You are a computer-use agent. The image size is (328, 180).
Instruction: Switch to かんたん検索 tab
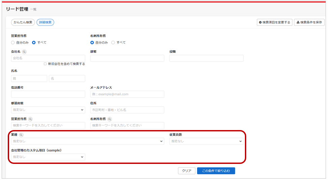[23, 22]
